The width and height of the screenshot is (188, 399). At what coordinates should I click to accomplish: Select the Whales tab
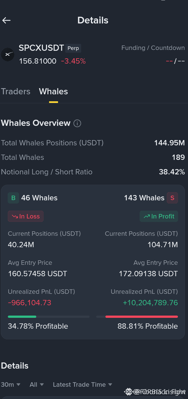click(54, 92)
